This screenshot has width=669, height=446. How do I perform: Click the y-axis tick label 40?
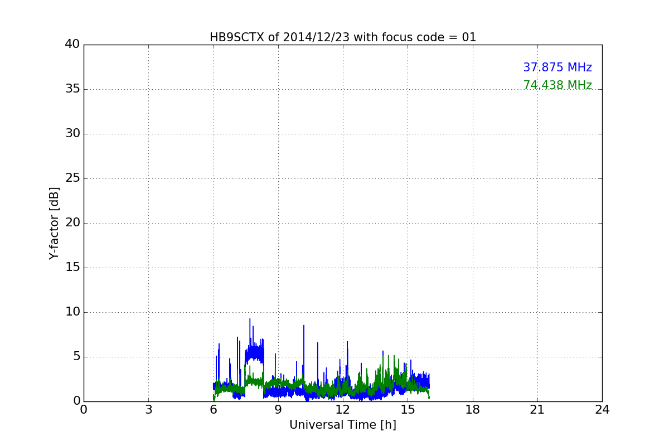click(x=72, y=45)
